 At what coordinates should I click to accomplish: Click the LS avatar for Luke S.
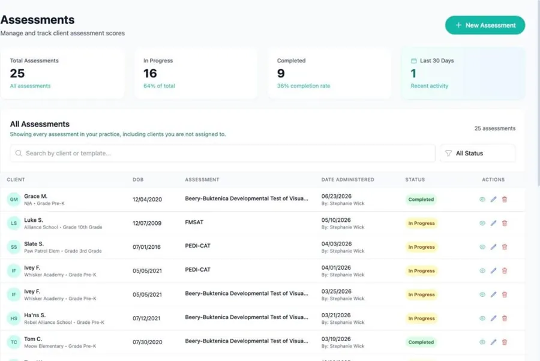pos(14,223)
